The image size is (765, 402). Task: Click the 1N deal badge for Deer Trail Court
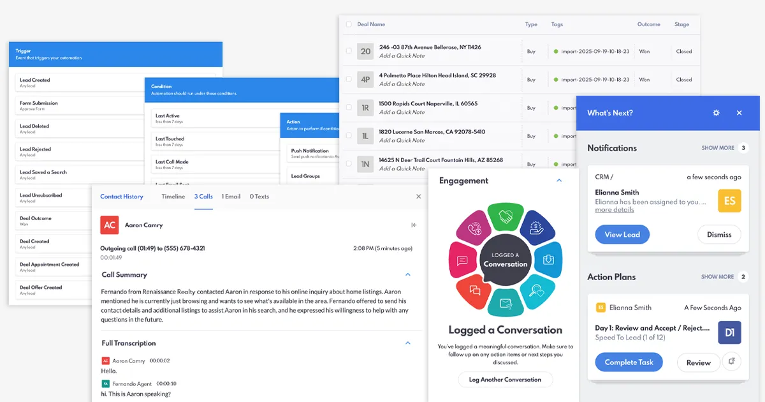365,164
